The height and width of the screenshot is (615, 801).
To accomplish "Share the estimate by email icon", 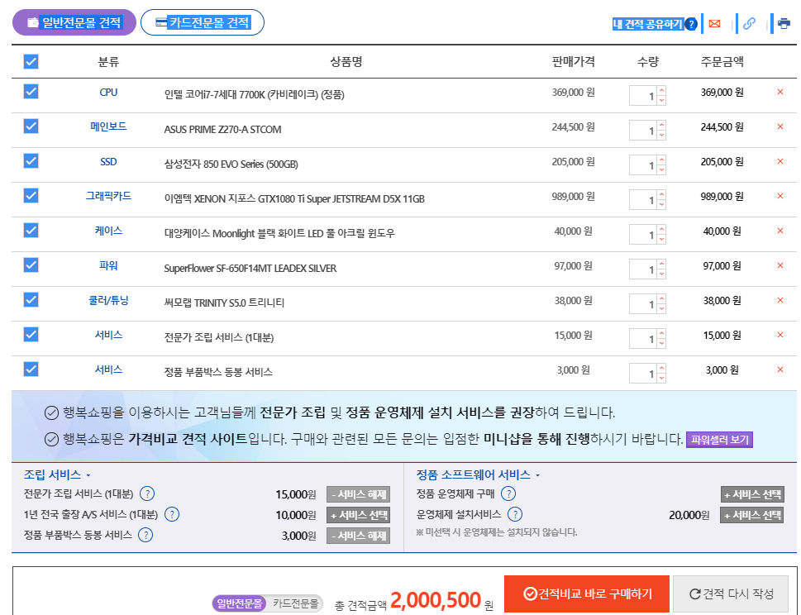I will point(715,23).
